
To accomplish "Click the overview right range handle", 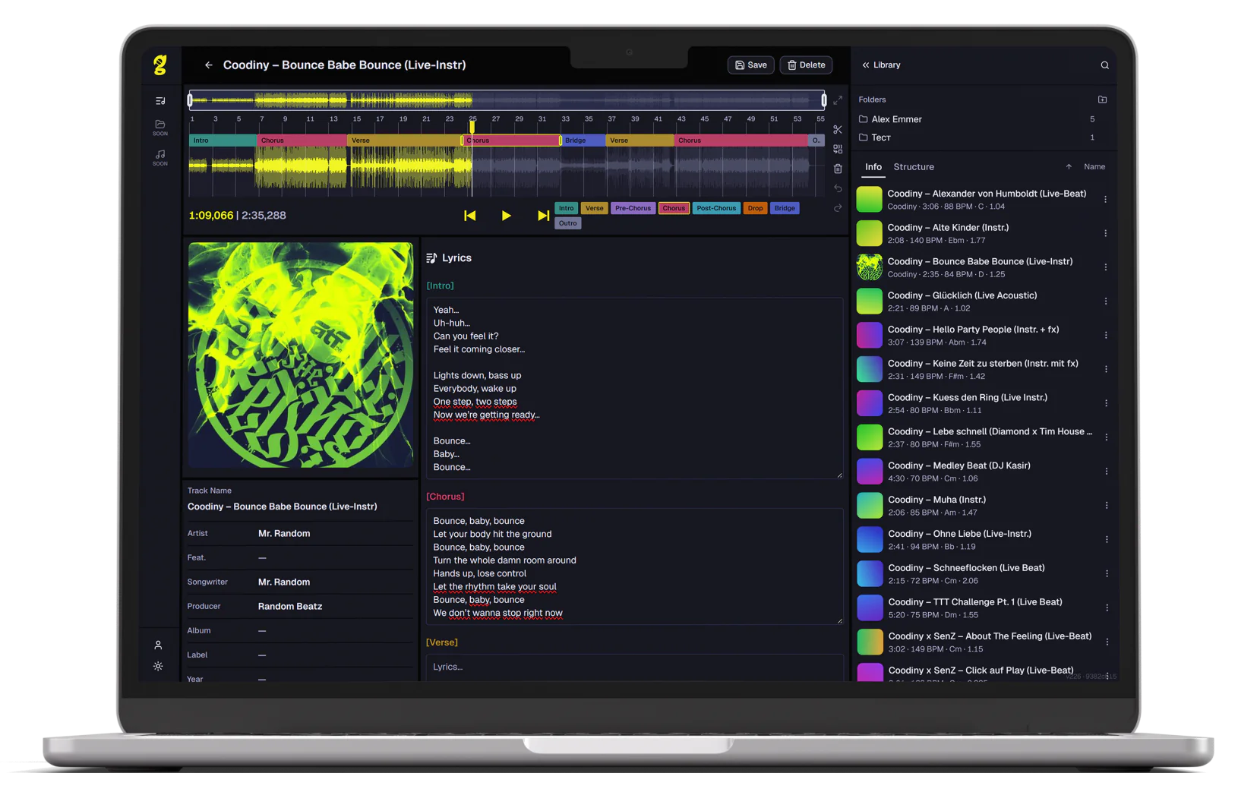I will [824, 100].
